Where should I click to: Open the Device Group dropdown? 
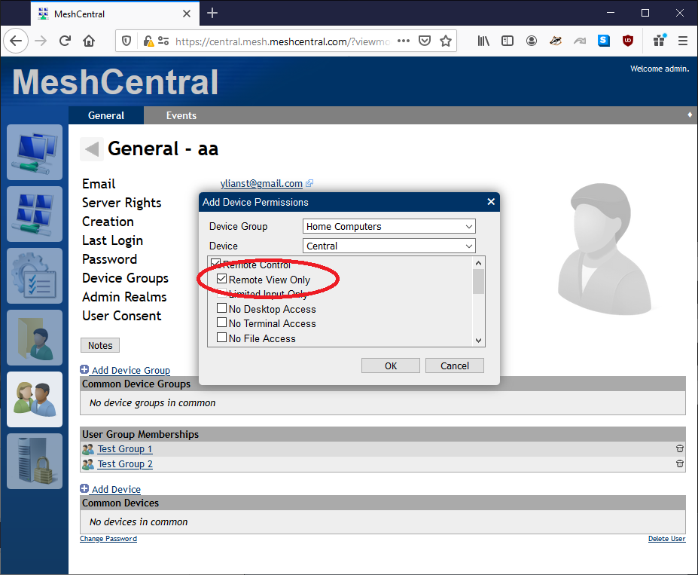pyautogui.click(x=389, y=226)
